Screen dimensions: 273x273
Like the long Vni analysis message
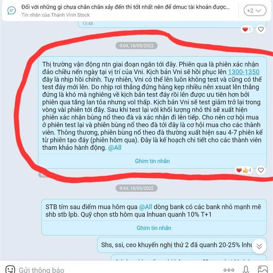(x=261, y=170)
